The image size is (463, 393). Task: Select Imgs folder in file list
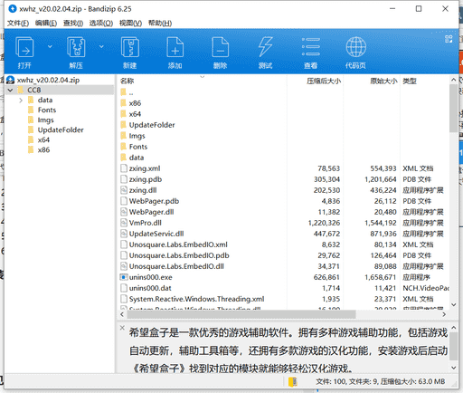(137, 136)
